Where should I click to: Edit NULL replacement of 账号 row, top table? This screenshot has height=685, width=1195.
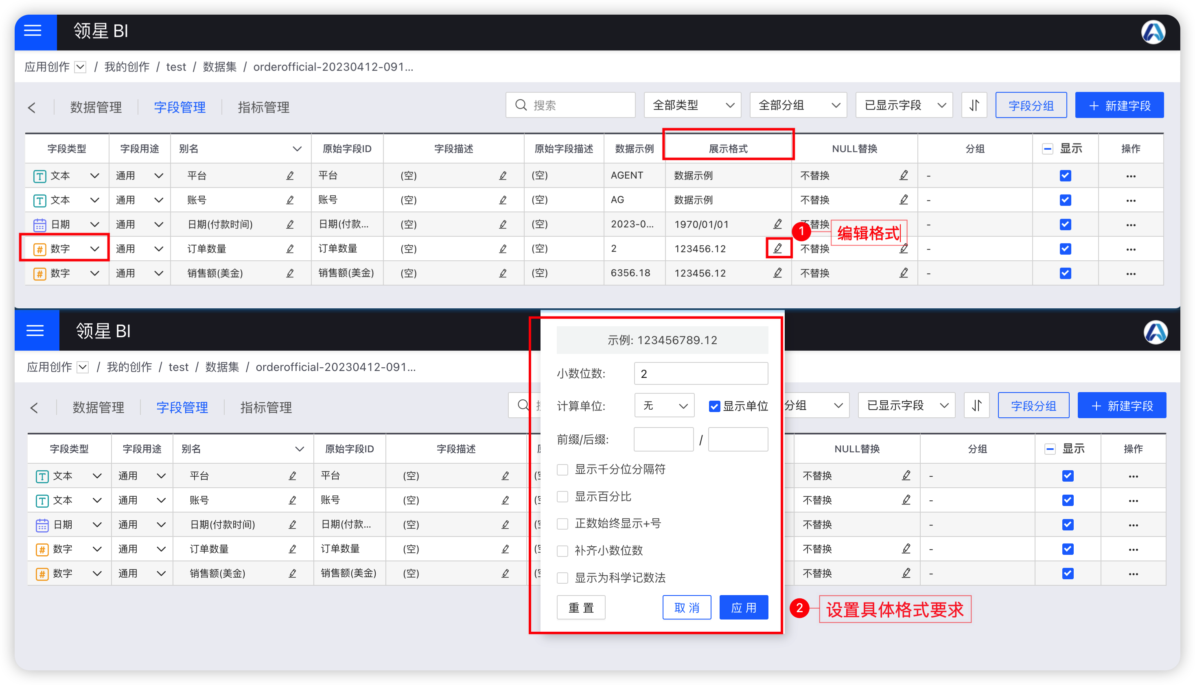pyautogui.click(x=904, y=199)
